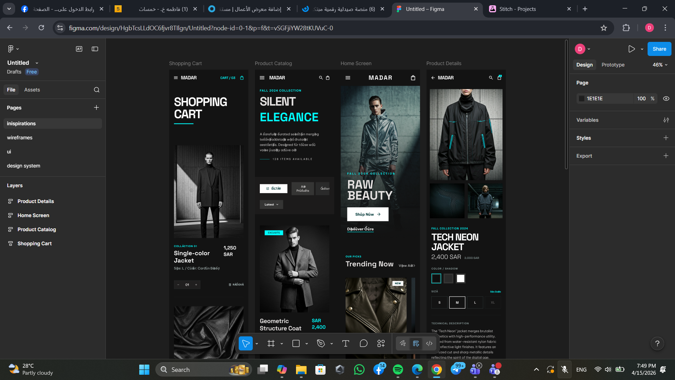Image resolution: width=675 pixels, height=380 pixels.
Task: Switch to the Assets tab
Action: tap(32, 90)
